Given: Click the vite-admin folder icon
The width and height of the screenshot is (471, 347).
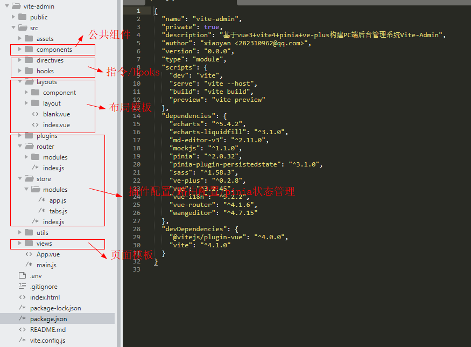Looking at the screenshot, I should point(16,6).
